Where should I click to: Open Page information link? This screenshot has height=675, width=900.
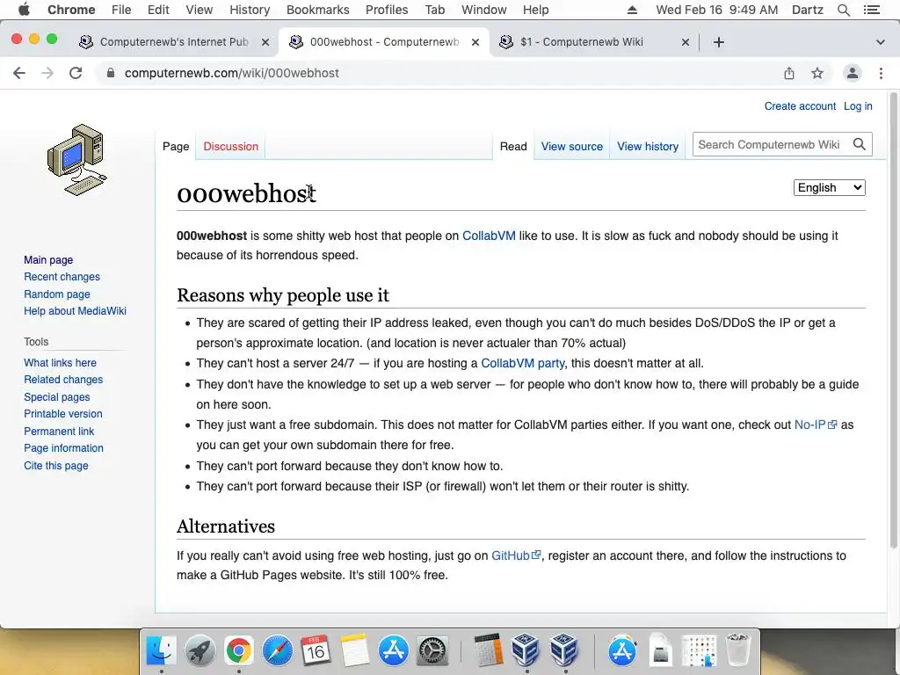coord(63,447)
